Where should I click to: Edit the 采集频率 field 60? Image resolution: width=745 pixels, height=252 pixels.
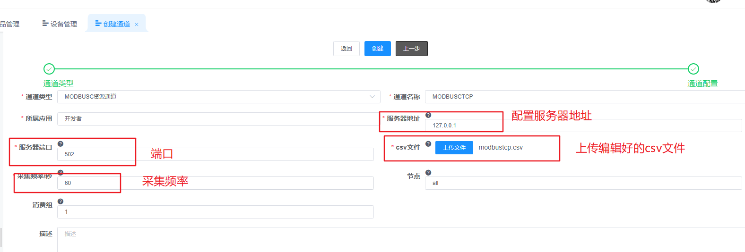(216, 183)
